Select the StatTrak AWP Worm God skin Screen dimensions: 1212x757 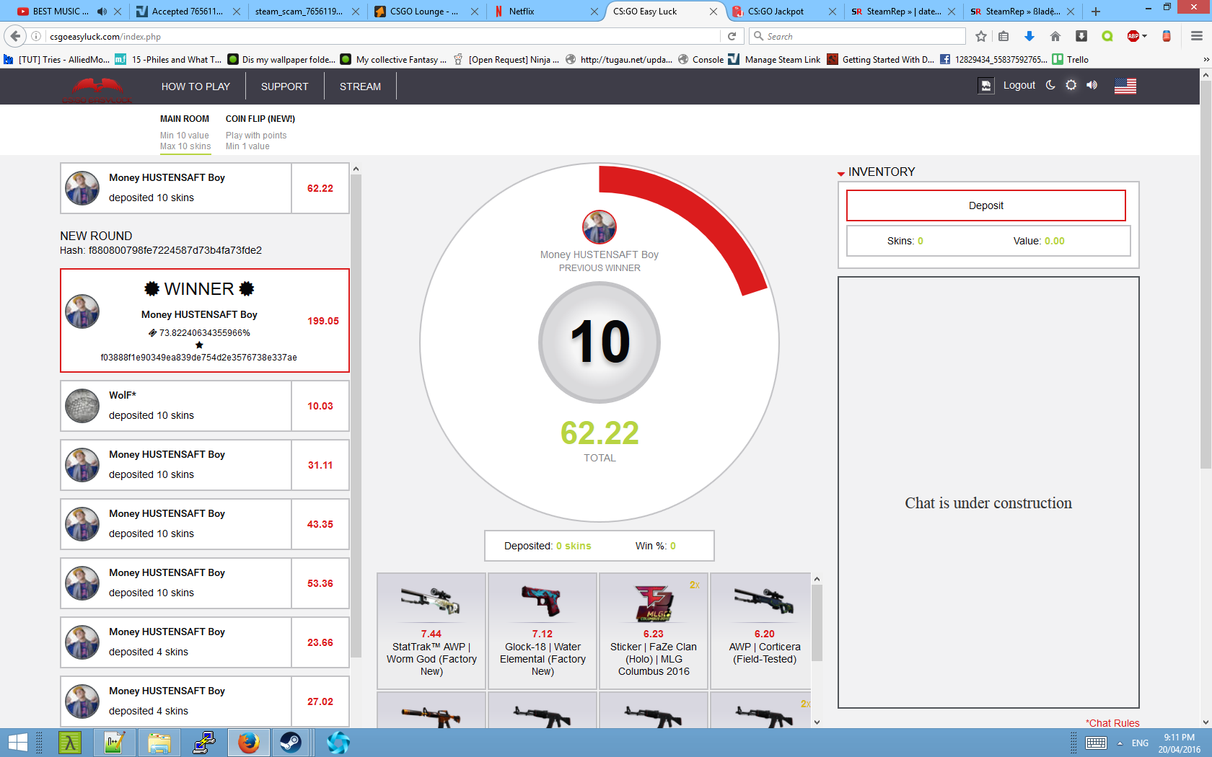[431, 631]
